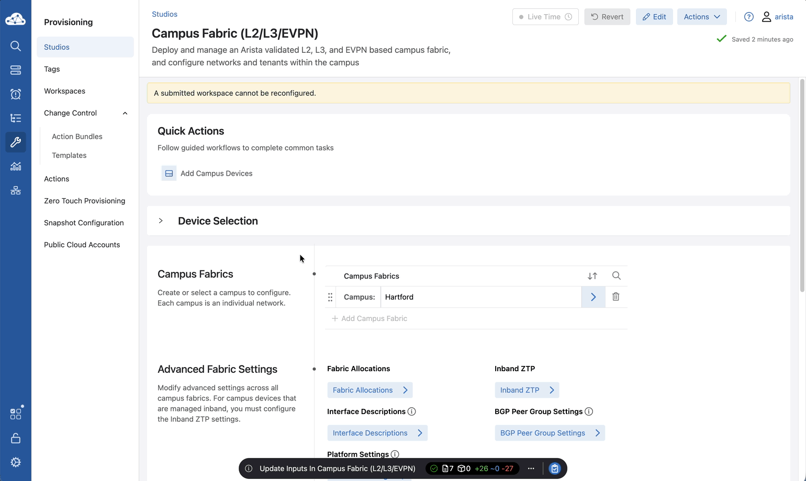
Task: Open Inband ZTP settings
Action: pos(527,390)
